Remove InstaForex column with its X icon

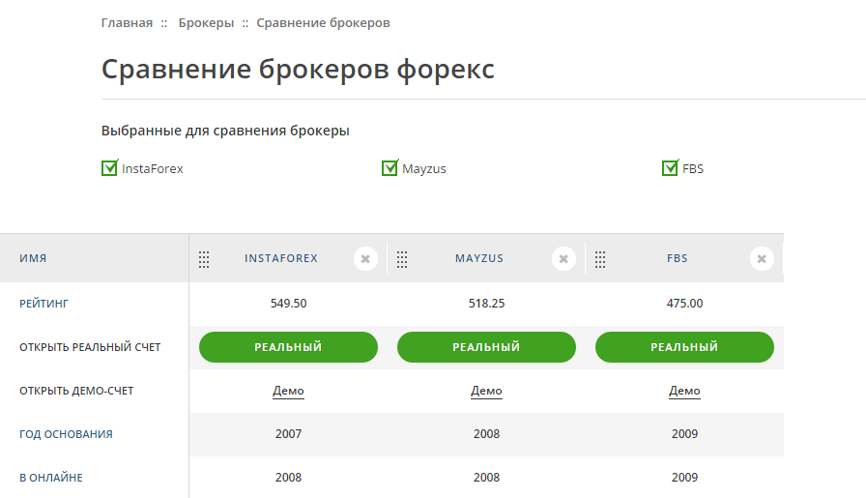click(x=365, y=259)
